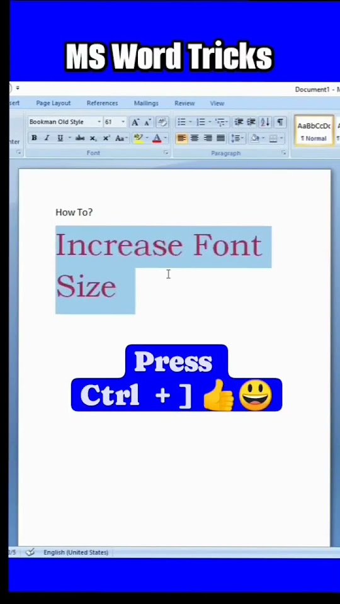The image size is (340, 604).
Task: Shrink font size with the small A button
Action: coord(147,122)
